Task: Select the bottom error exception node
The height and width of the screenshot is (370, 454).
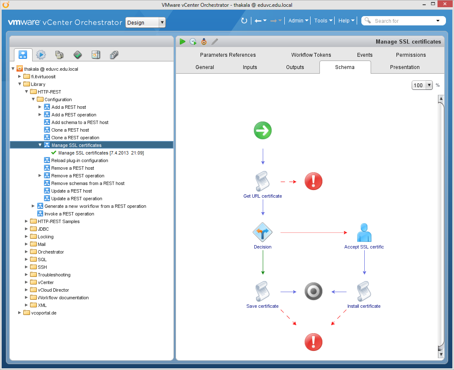Action: (x=313, y=342)
